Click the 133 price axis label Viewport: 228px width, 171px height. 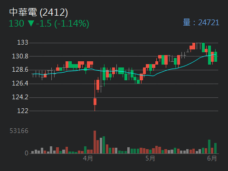click(x=23, y=42)
